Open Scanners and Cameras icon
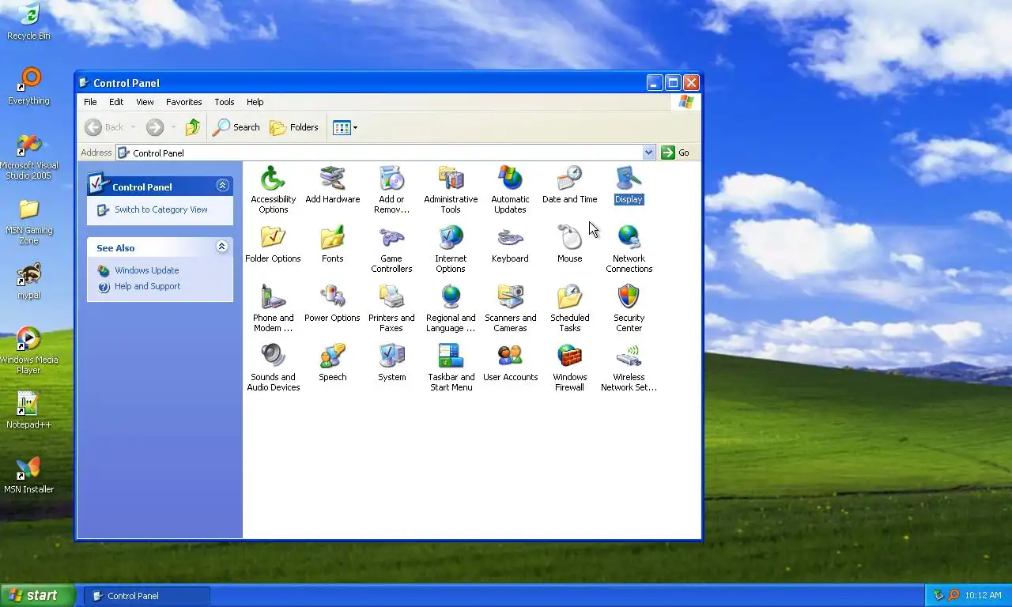The width and height of the screenshot is (1012, 607). [510, 307]
